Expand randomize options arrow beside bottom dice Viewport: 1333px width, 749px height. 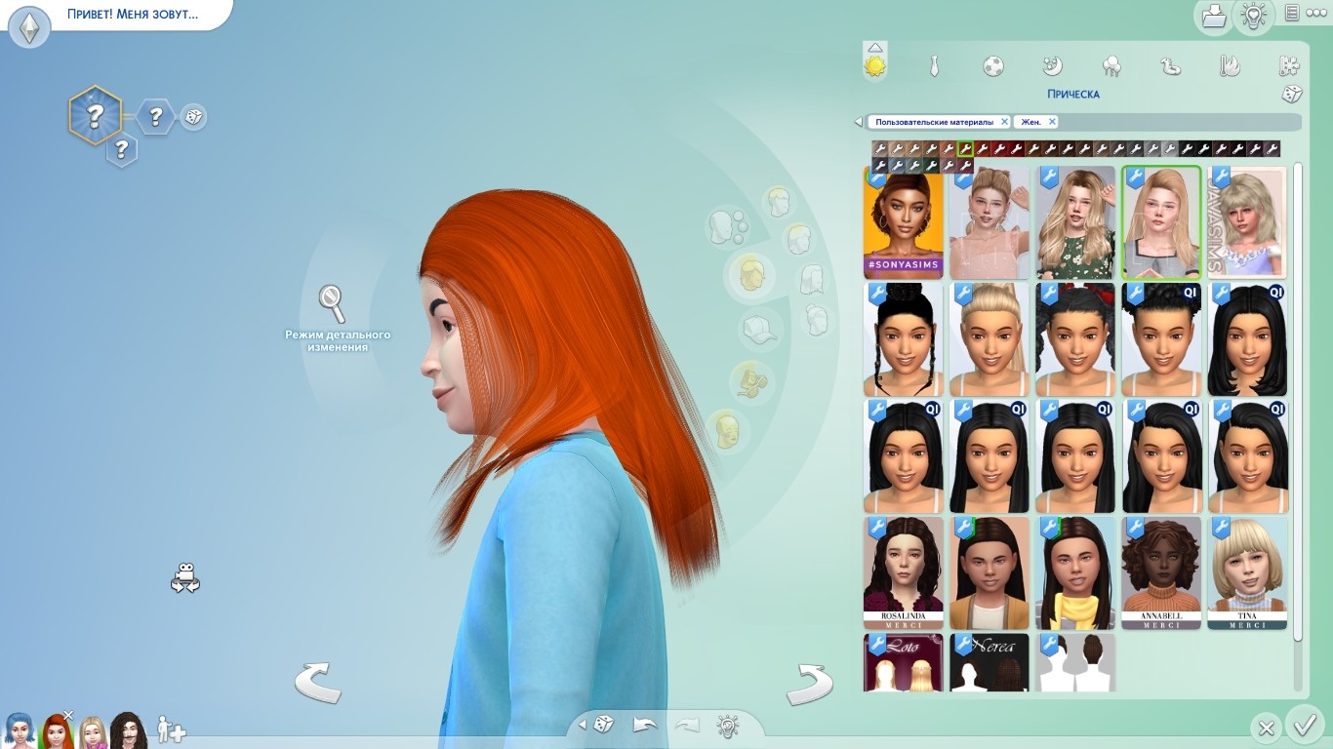(x=583, y=725)
